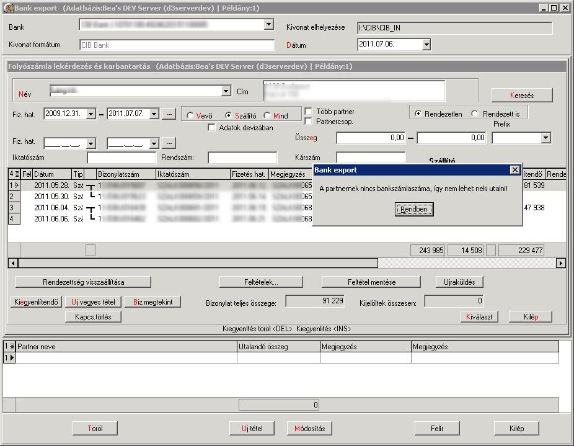Click the grid row selector icon of upper table

[14, 174]
